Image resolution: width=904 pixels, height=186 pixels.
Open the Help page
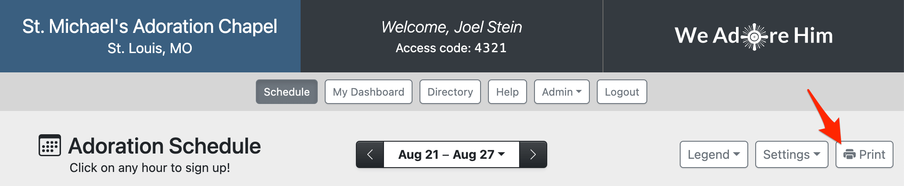click(507, 92)
